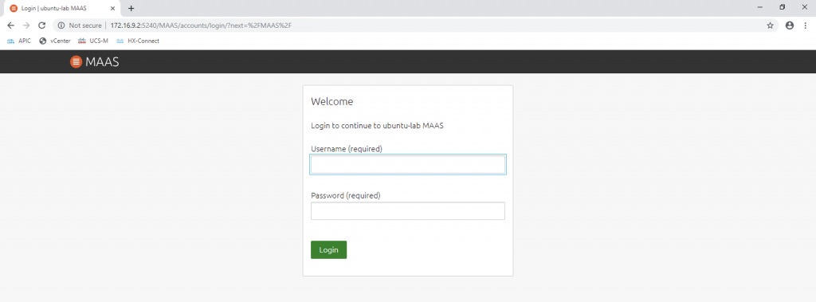Bookmark this page with star icon
The image size is (816, 302).
click(771, 25)
